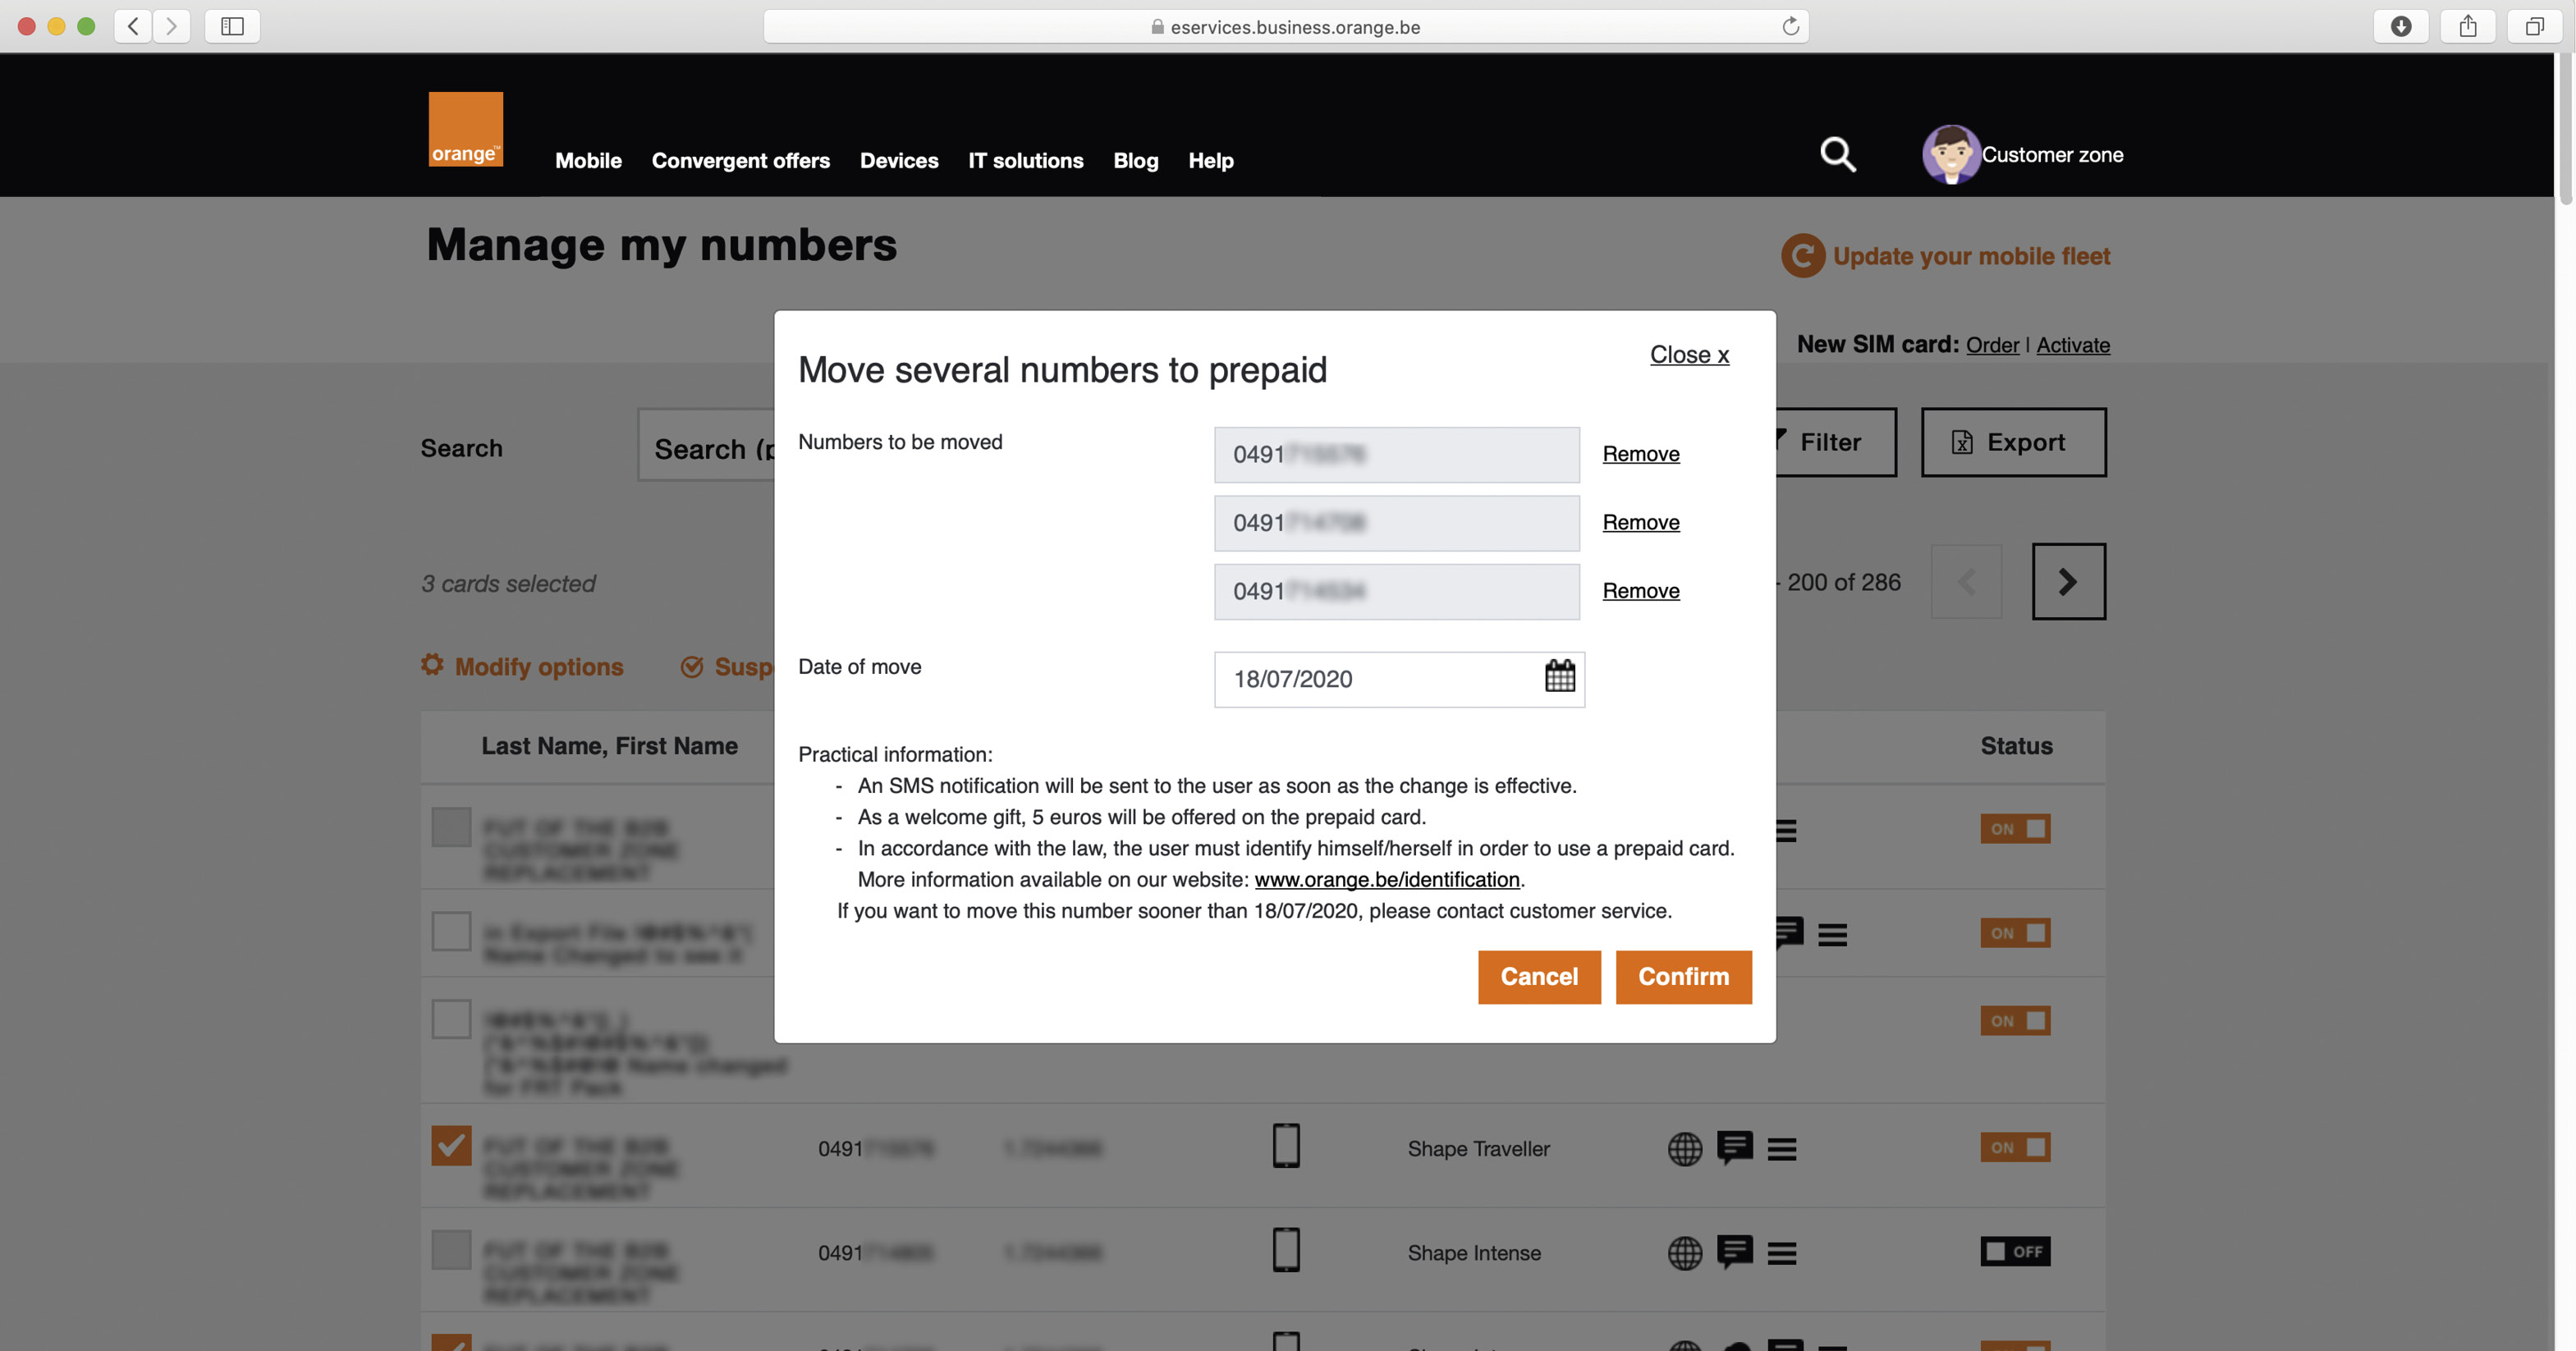This screenshot has height=1351, width=2576.
Task: Open the Mobile navigation menu item
Action: pyautogui.click(x=586, y=160)
